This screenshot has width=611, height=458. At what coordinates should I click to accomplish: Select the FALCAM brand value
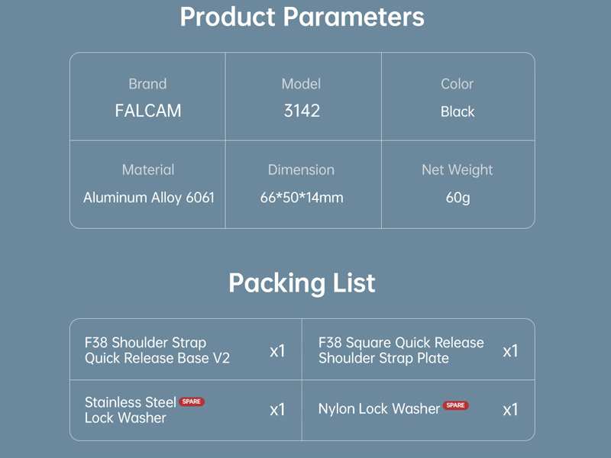[x=148, y=111]
